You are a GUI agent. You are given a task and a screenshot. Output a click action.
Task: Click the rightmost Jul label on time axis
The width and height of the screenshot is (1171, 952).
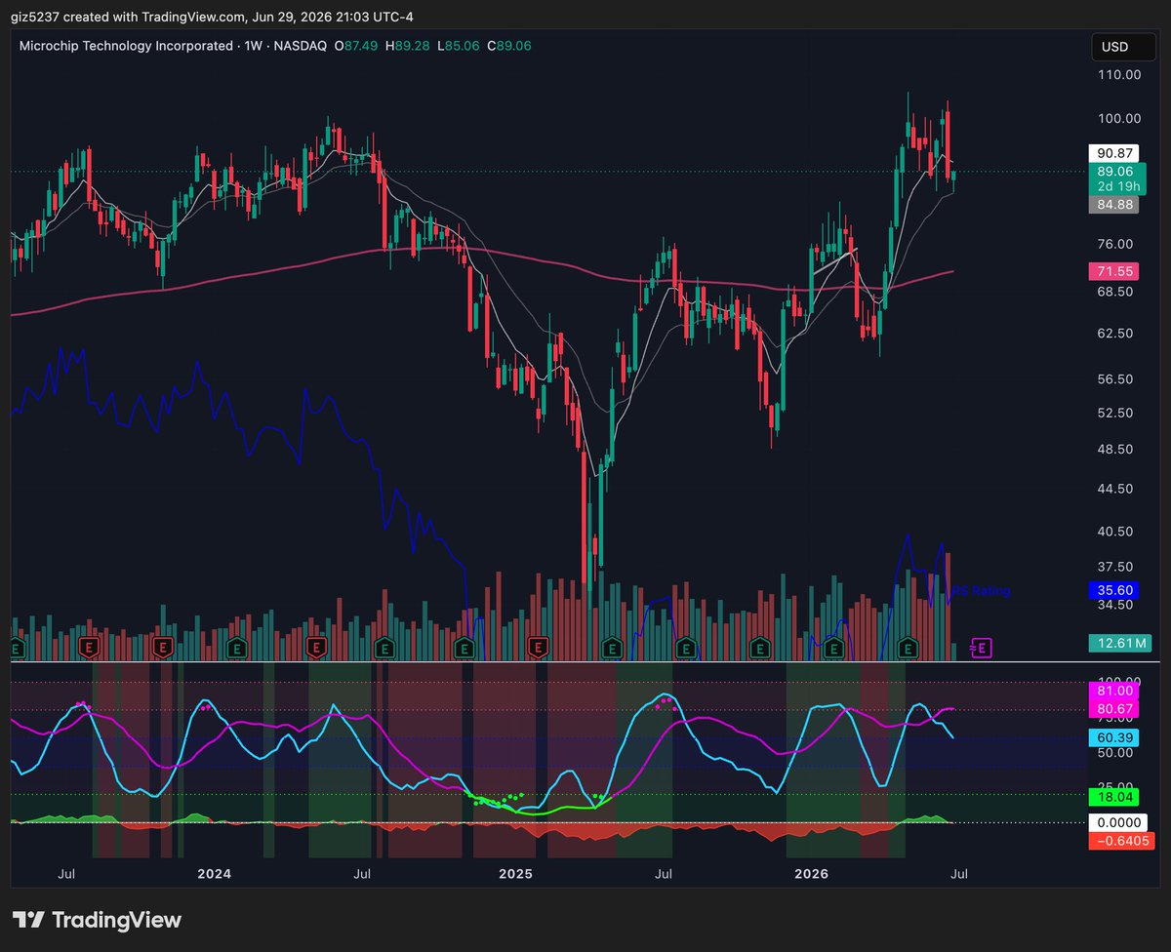tap(960, 873)
